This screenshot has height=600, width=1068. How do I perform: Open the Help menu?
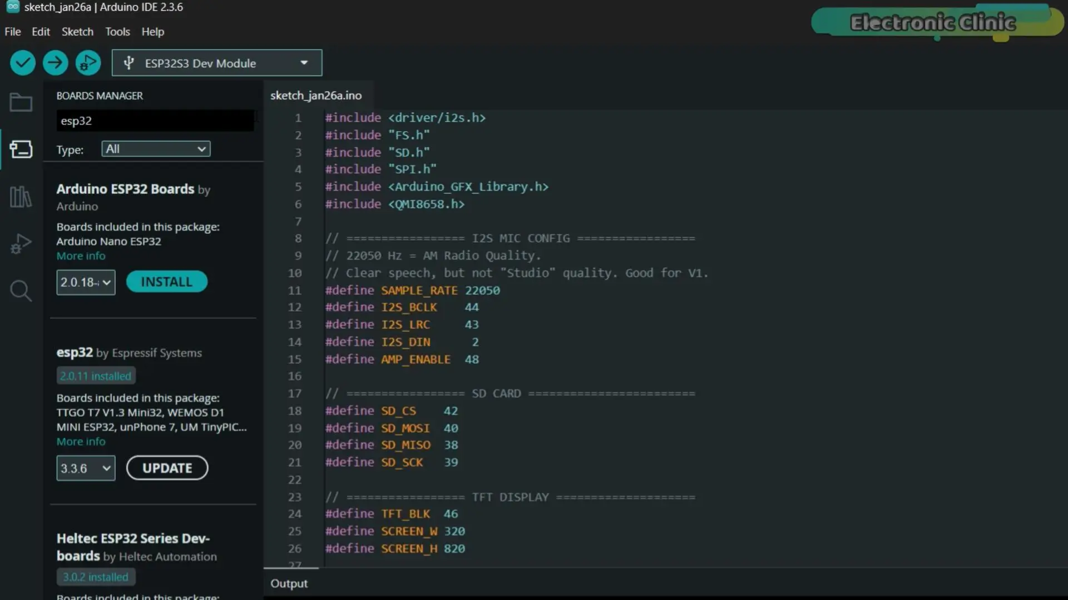[152, 32]
